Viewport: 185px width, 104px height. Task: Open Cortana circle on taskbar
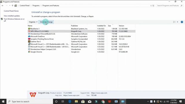(x=56, y=101)
